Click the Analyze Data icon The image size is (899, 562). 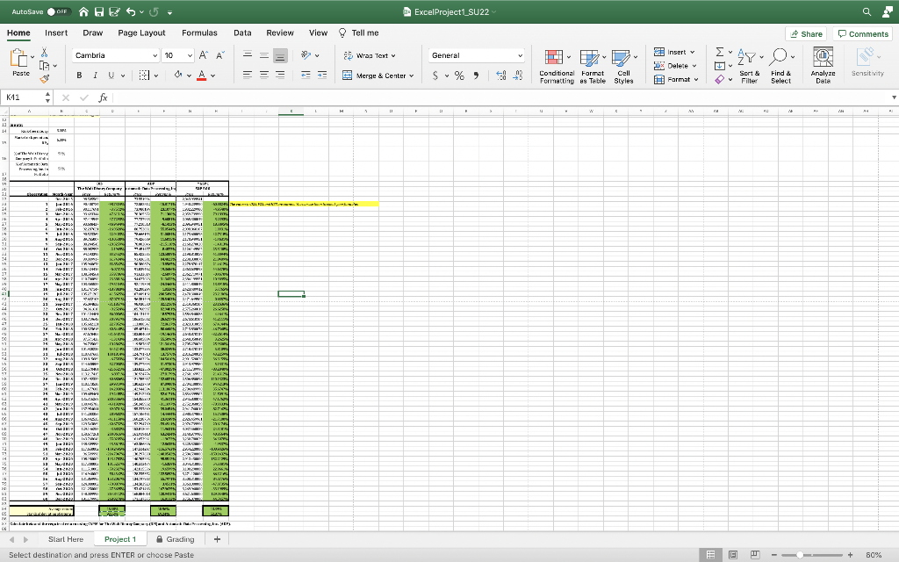[x=823, y=64]
